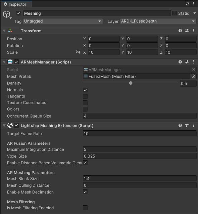The height and width of the screenshot is (214, 198).
Task: Open ARMeshManager help reference
Action: [x=180, y=62]
